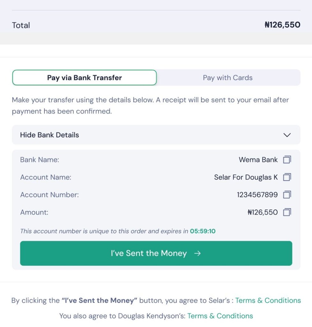
Task: Click the 05:59:10 expiry countdown timer
Action: click(x=202, y=231)
